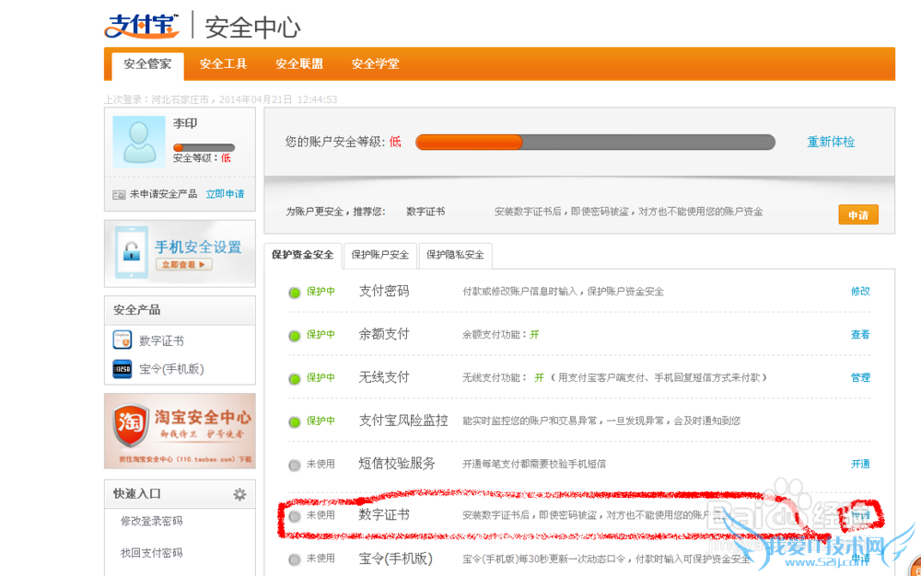Image resolution: width=921 pixels, height=576 pixels.
Task: Select the 保护账户安全 tab
Action: point(380,255)
